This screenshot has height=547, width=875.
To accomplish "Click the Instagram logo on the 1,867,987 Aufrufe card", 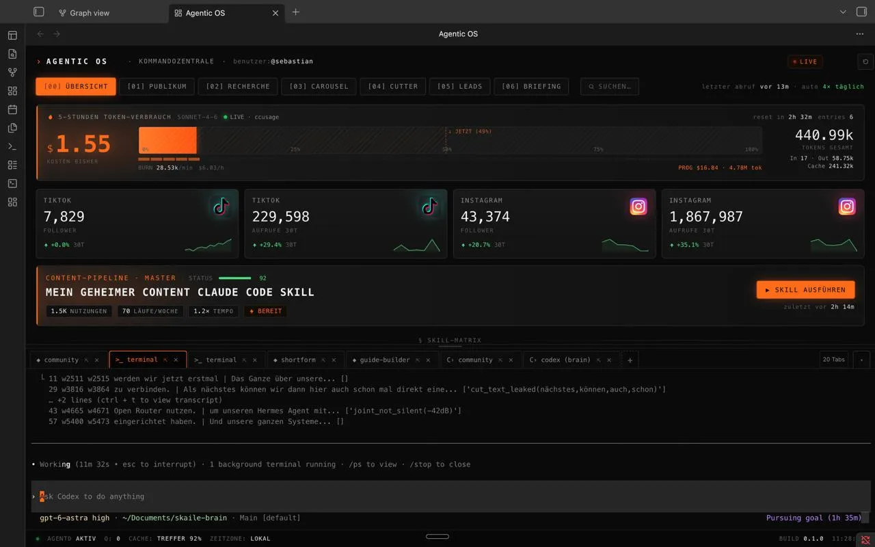I will [847, 206].
